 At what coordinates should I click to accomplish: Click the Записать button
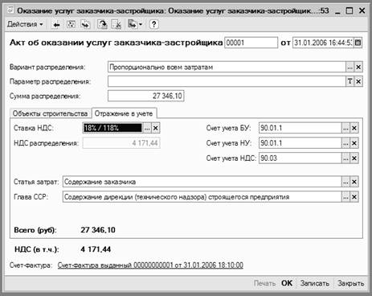click(x=315, y=283)
